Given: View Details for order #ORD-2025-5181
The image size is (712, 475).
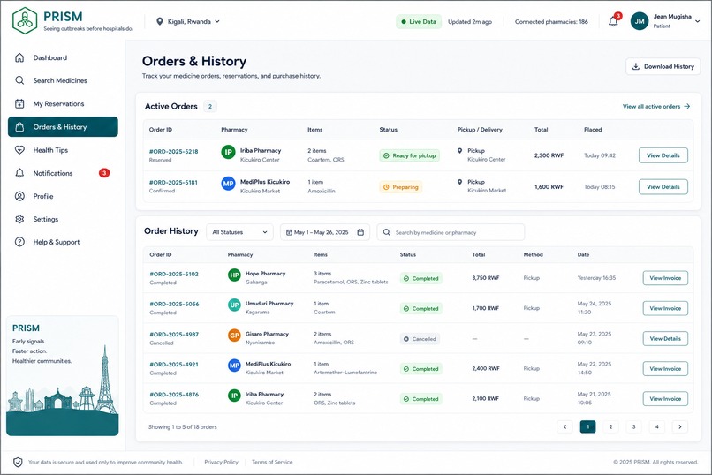Looking at the screenshot, I should click(663, 186).
